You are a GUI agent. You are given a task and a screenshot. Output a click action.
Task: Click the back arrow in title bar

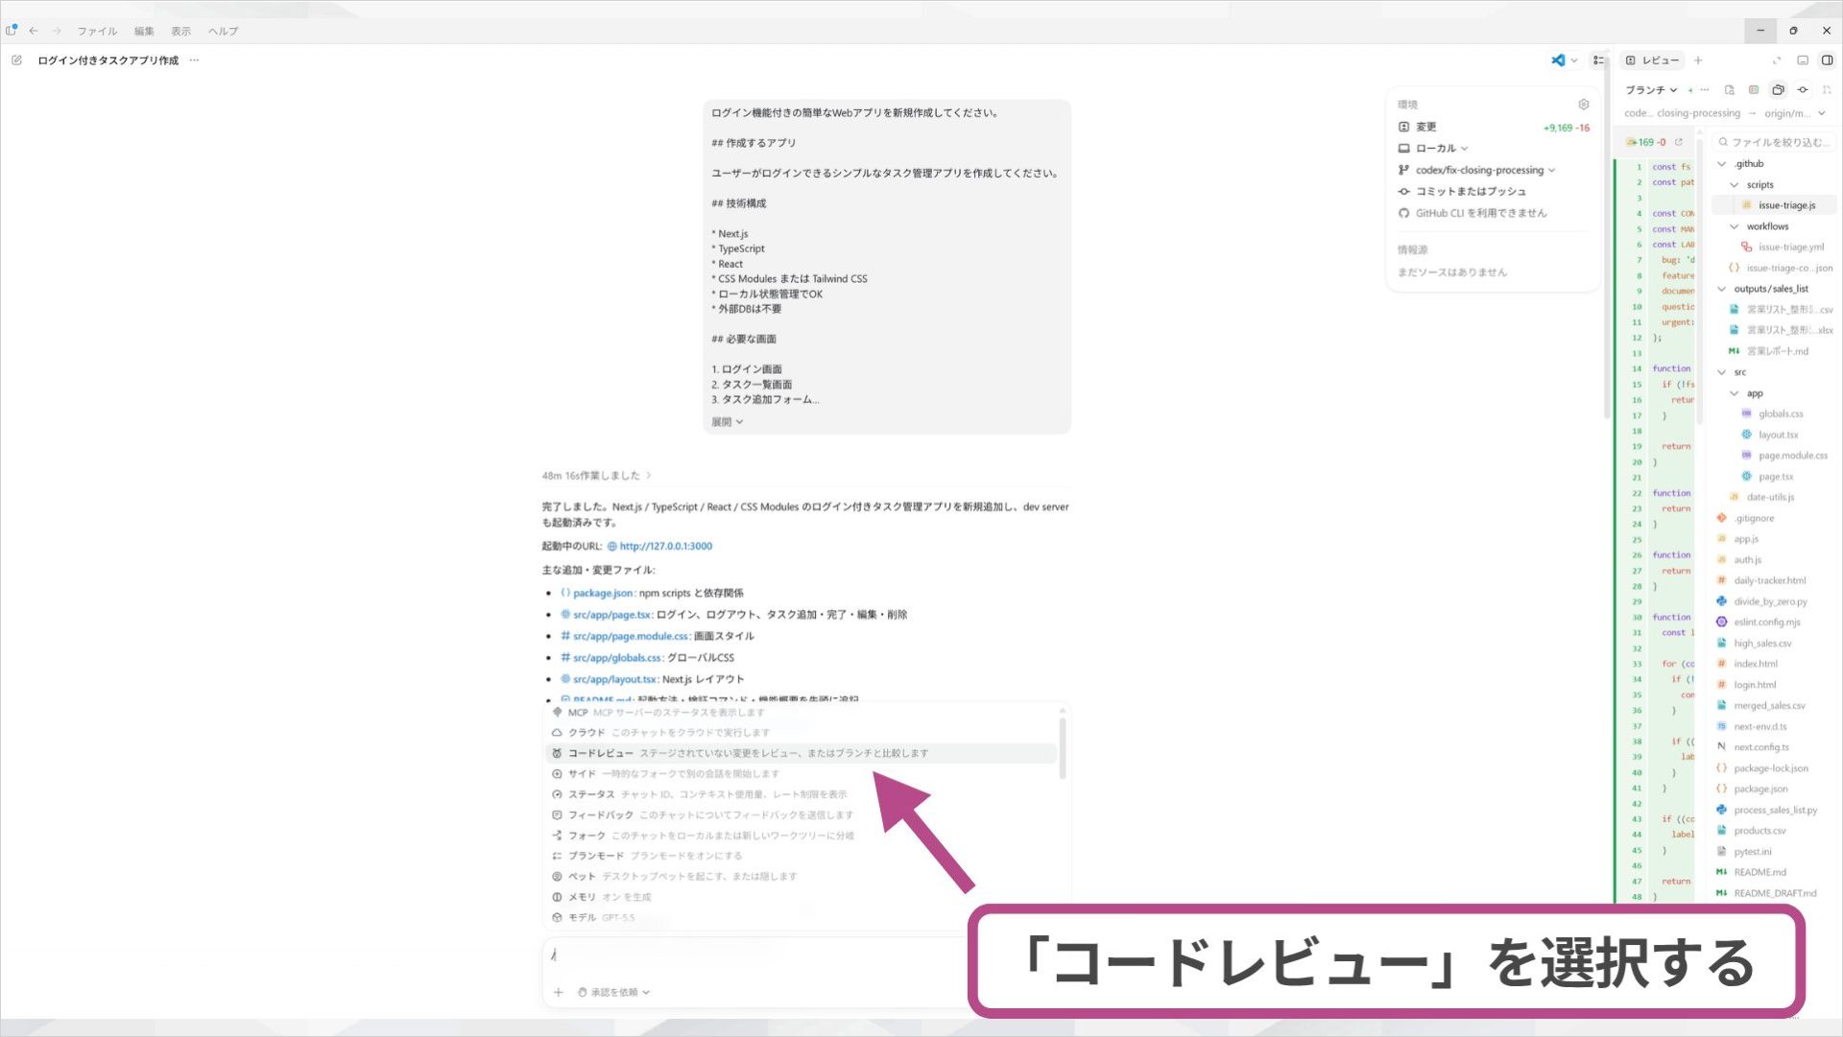click(x=34, y=31)
